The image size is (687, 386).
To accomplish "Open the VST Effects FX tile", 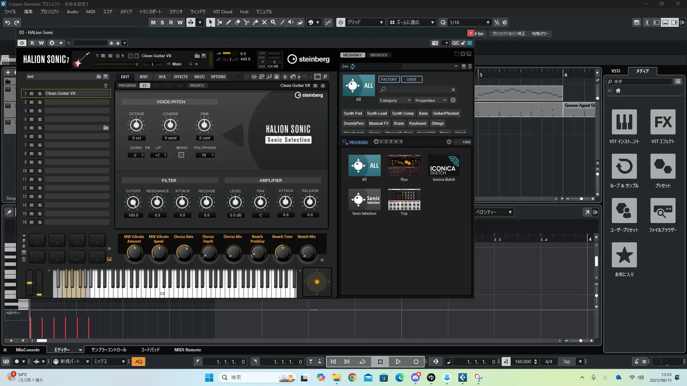I will (663, 122).
